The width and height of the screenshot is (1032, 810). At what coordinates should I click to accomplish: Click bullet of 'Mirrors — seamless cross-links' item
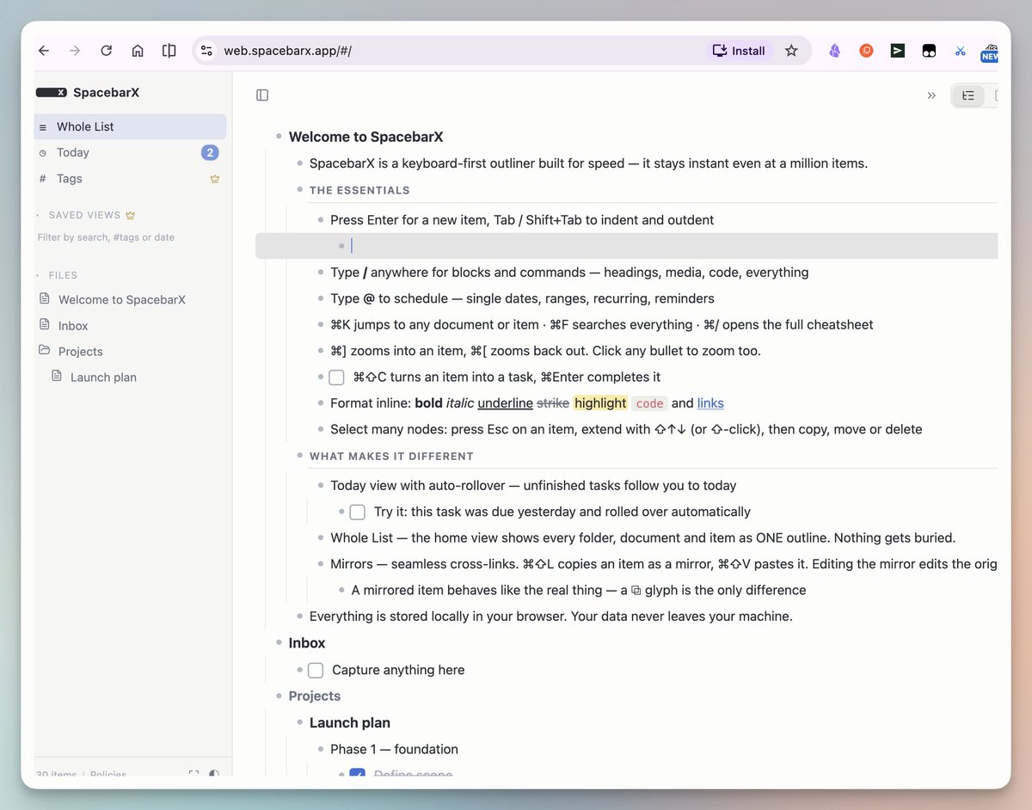pyautogui.click(x=321, y=564)
